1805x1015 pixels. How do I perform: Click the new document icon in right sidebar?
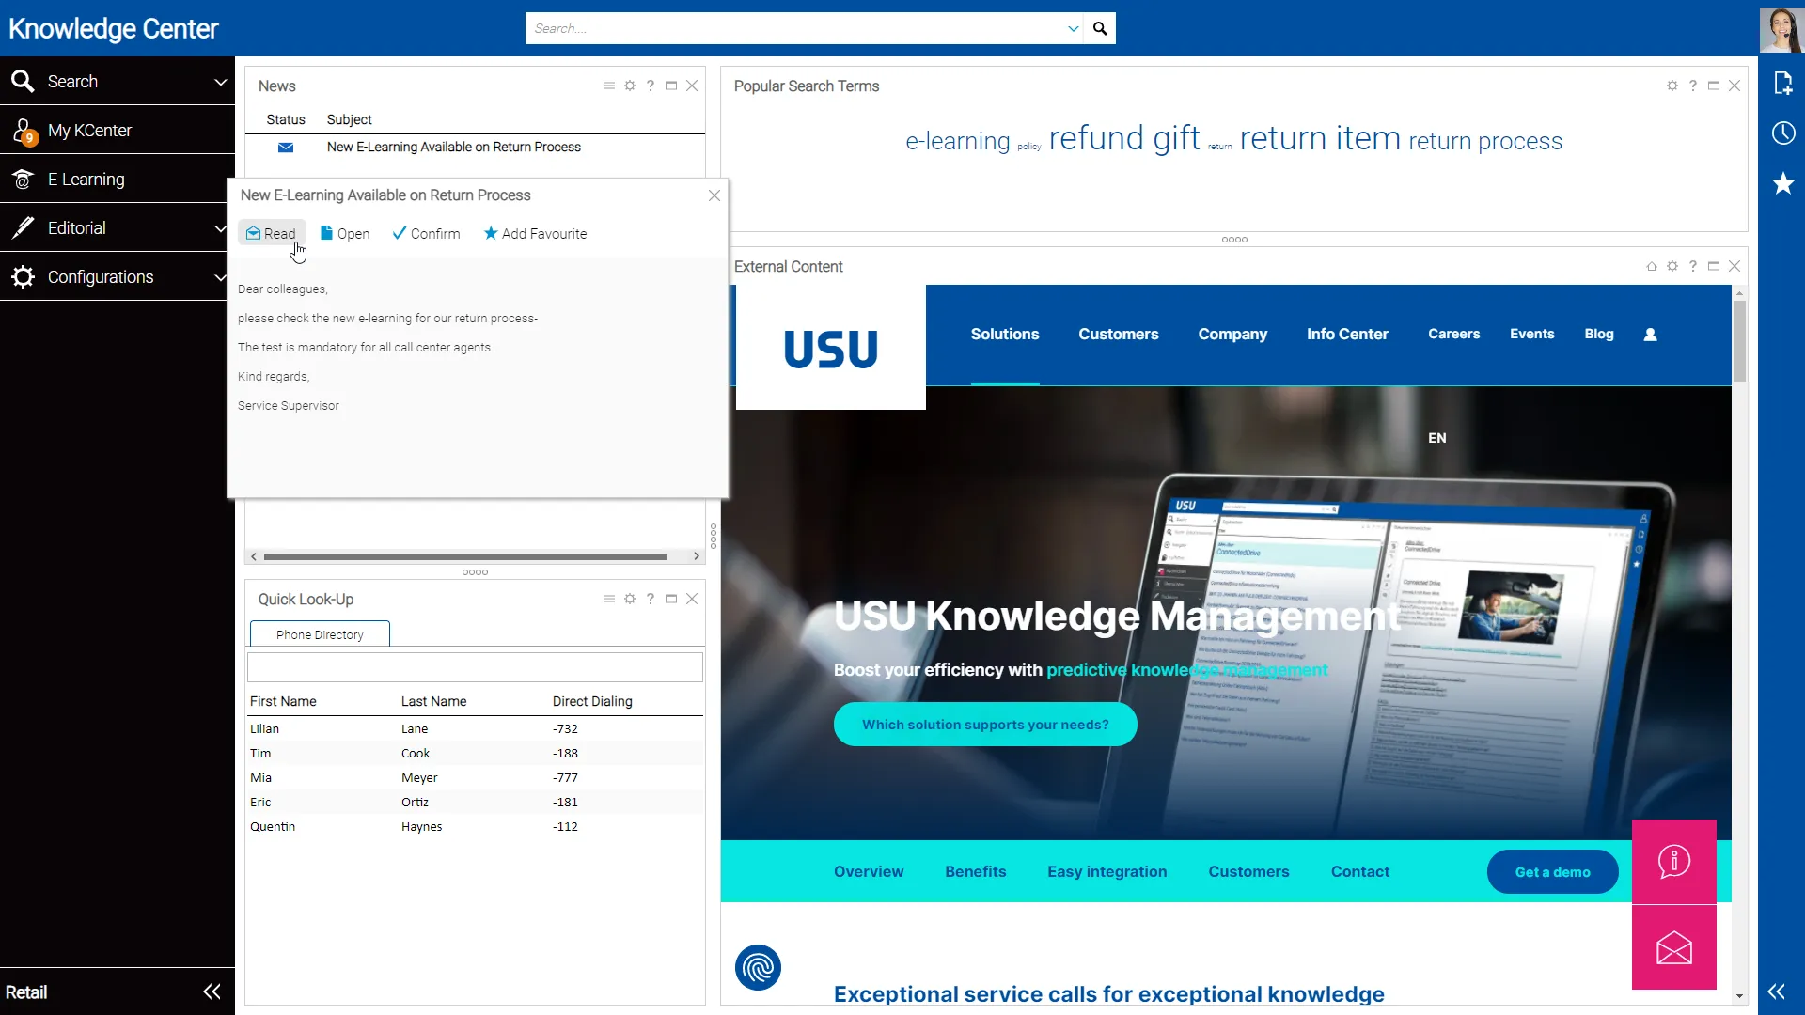point(1783,84)
